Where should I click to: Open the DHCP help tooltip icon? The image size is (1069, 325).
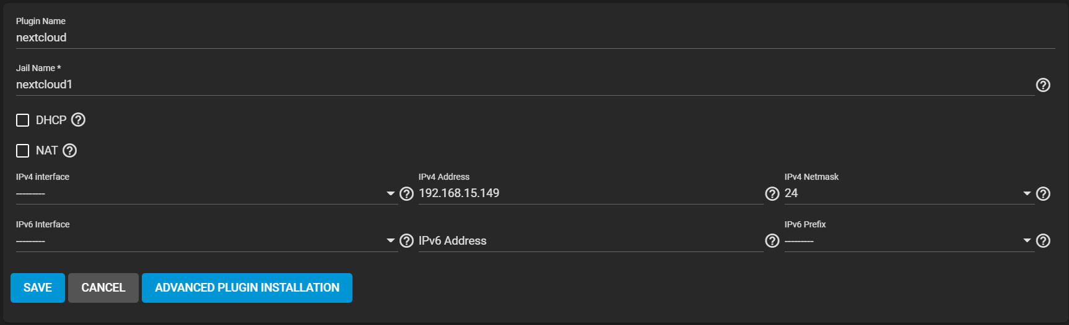[x=78, y=120]
